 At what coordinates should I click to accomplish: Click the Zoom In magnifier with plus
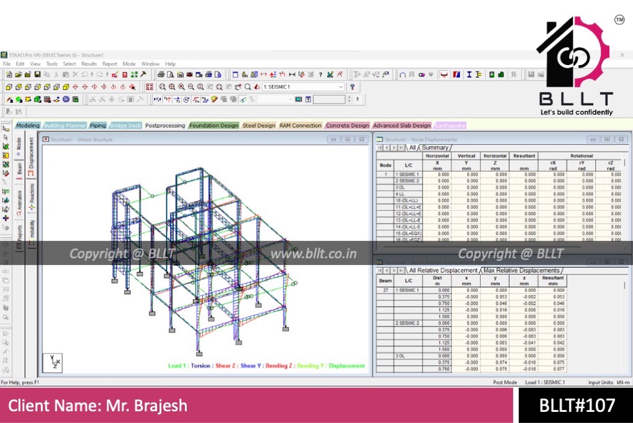tap(181, 87)
